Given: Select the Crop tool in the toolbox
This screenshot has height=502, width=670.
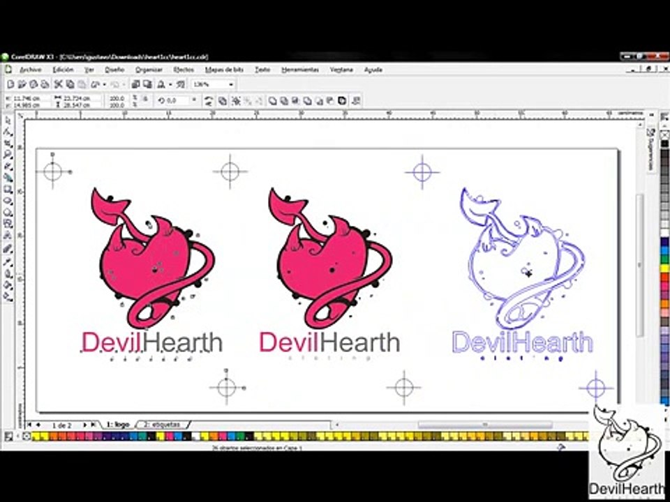Looking at the screenshot, I should coord(8,144).
